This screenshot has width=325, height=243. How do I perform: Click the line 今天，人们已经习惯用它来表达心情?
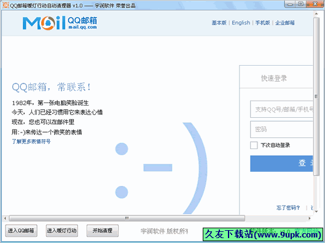pos(57,112)
